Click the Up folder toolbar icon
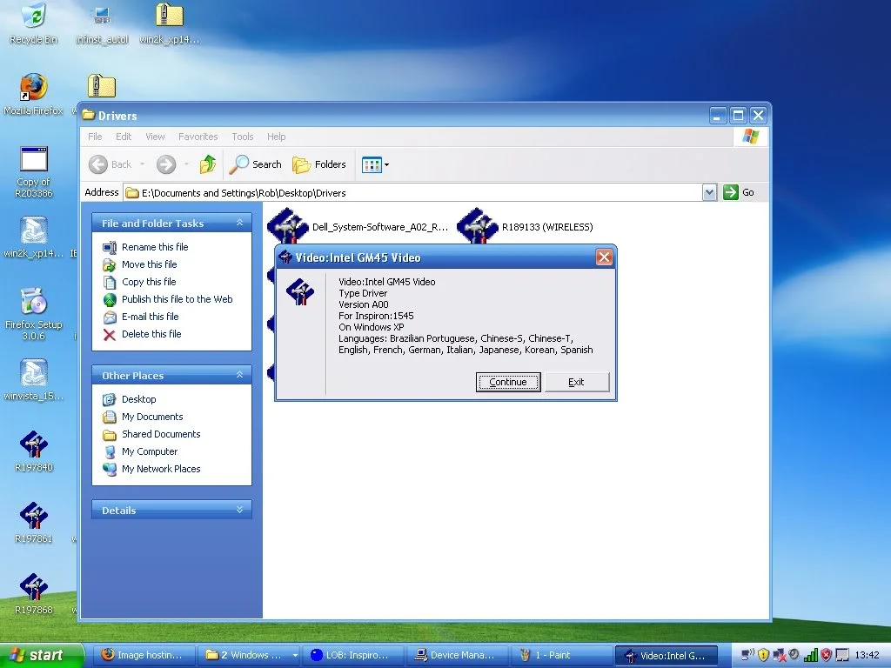Screen dimensions: 891x668 (207, 164)
